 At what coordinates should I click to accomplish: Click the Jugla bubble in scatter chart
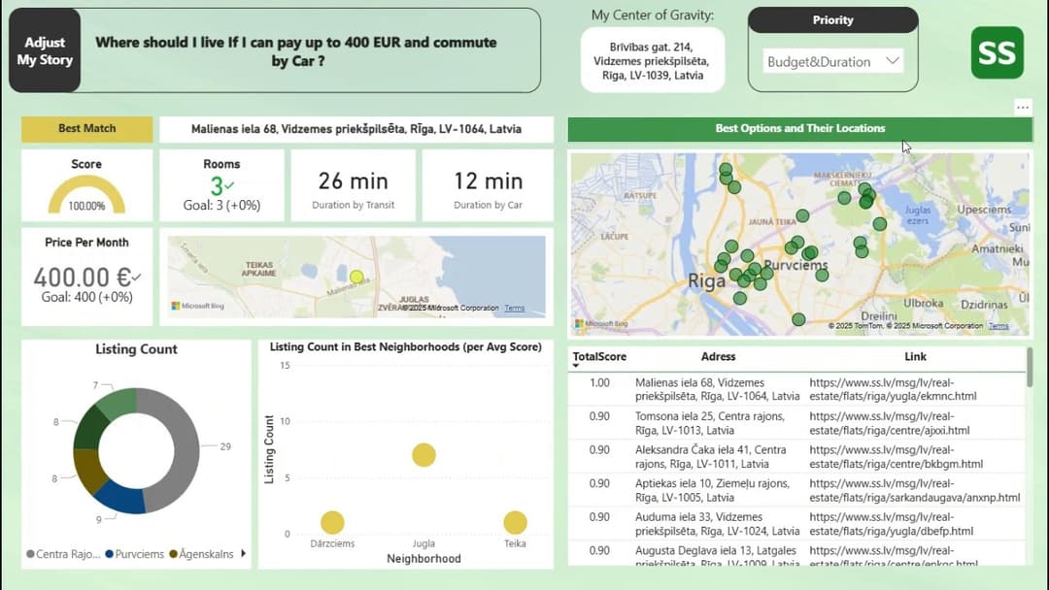[423, 455]
